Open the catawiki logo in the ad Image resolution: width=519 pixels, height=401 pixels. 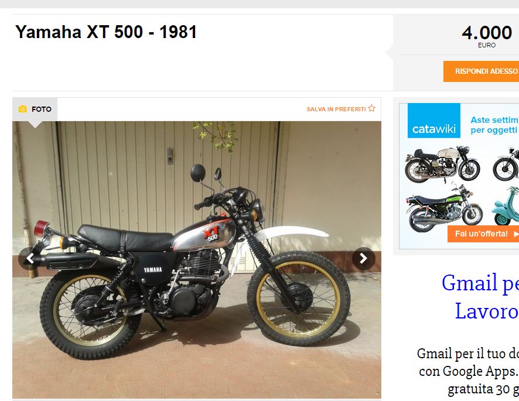tap(434, 121)
